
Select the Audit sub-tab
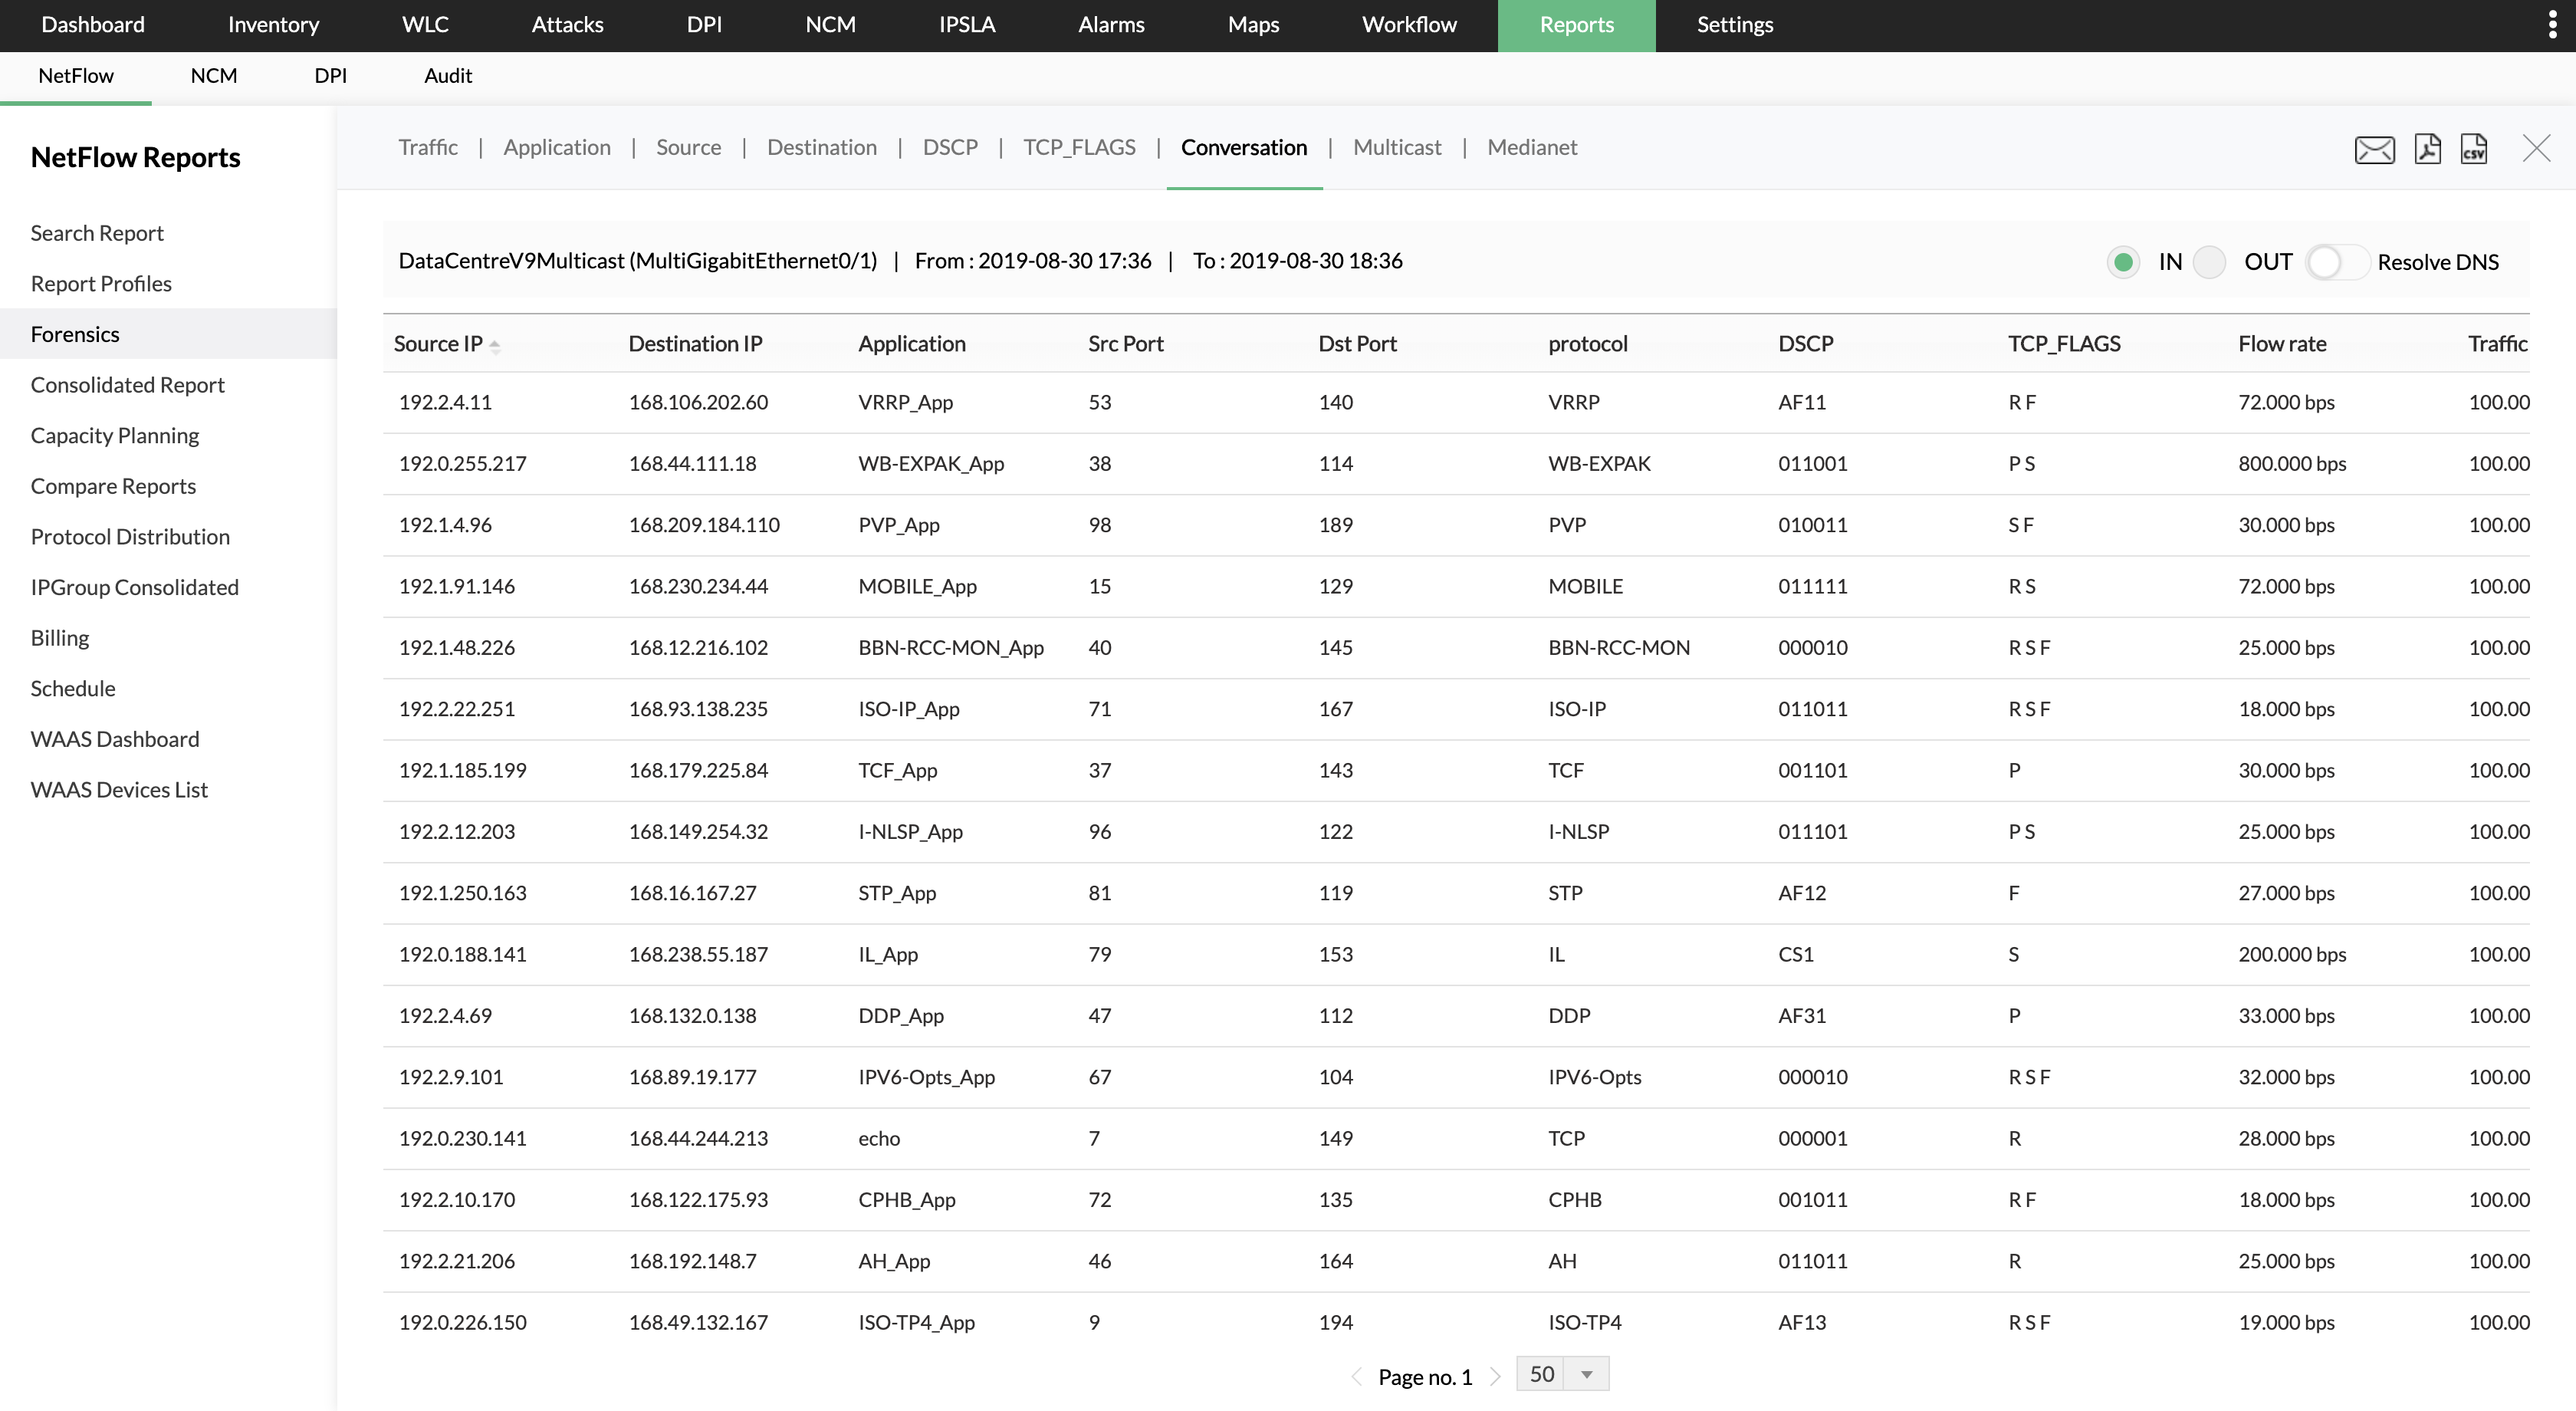(x=448, y=76)
